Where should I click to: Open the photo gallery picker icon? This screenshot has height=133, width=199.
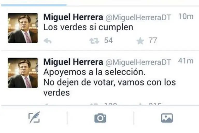[x=167, y=118]
